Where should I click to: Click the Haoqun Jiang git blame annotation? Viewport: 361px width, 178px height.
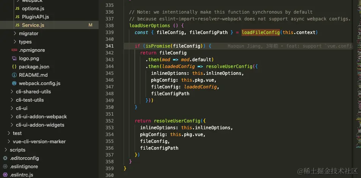290,46
